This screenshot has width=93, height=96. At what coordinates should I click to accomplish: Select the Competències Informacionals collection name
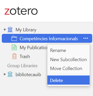tap(49, 39)
